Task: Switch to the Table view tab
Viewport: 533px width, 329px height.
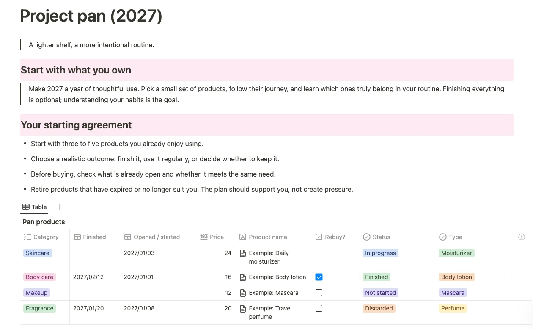Action: pyautogui.click(x=34, y=207)
